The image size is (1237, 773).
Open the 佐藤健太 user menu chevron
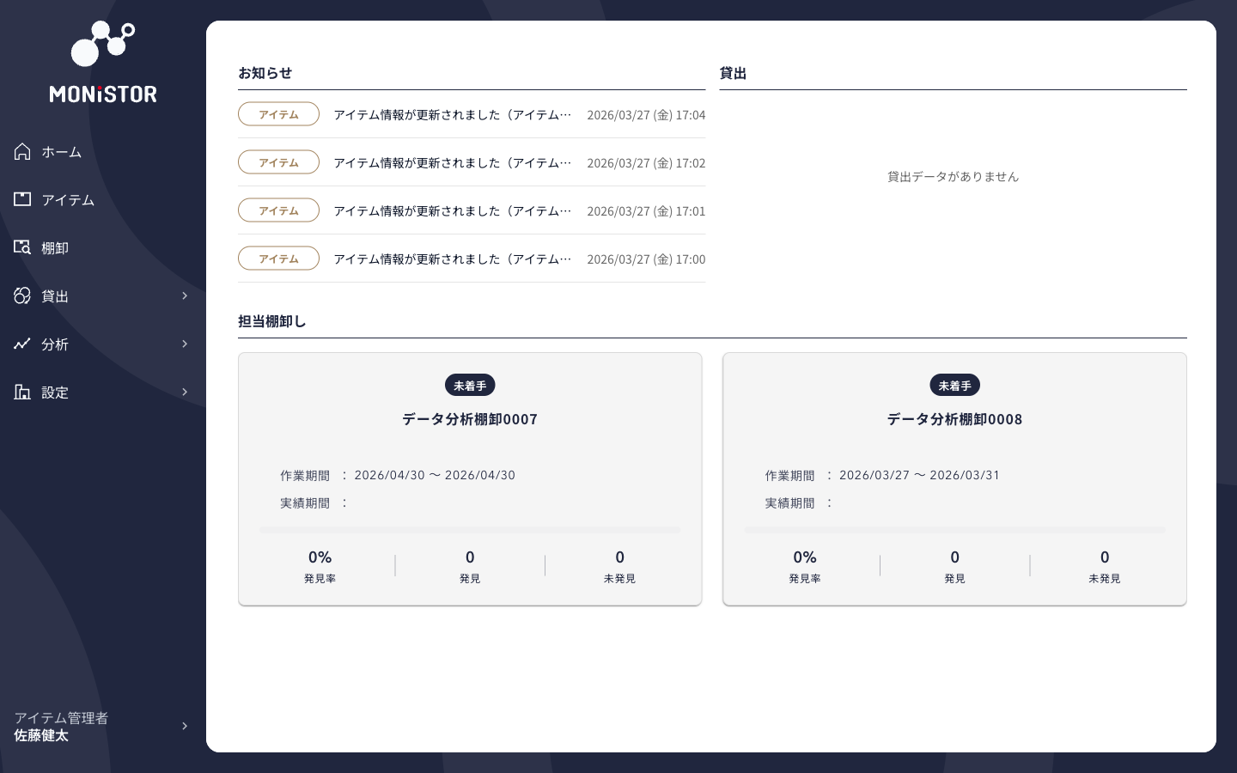(185, 726)
